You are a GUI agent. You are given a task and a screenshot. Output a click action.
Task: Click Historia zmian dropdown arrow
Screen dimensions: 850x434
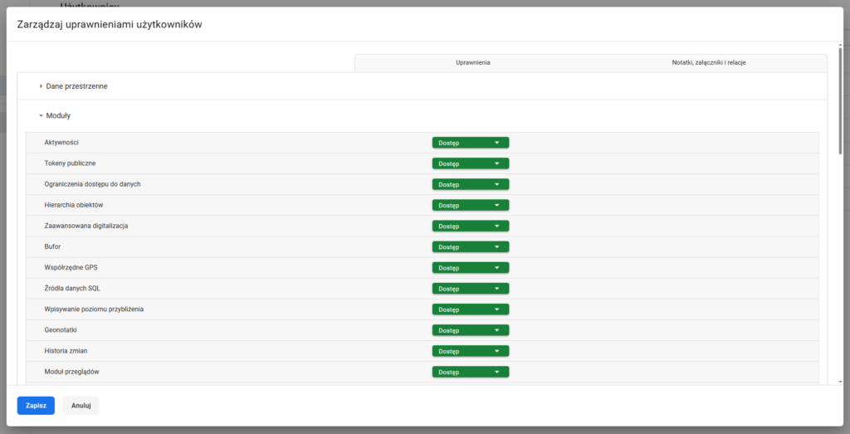[x=497, y=351]
